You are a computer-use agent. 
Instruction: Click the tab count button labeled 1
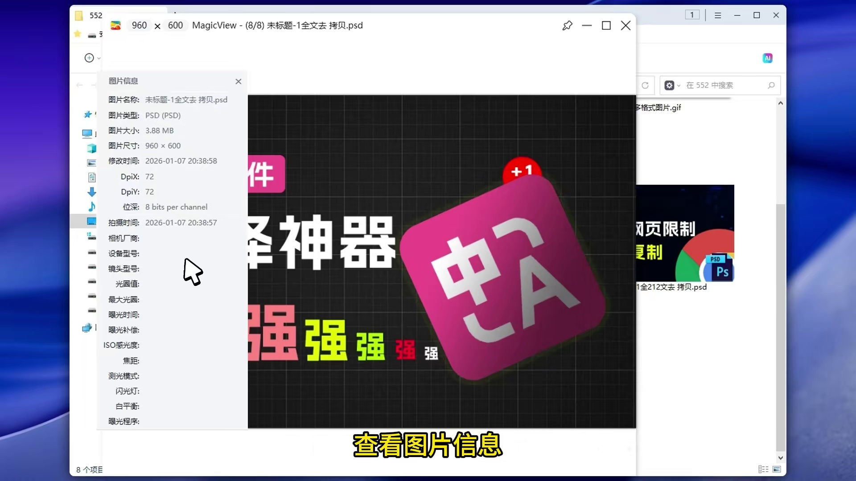(x=692, y=15)
